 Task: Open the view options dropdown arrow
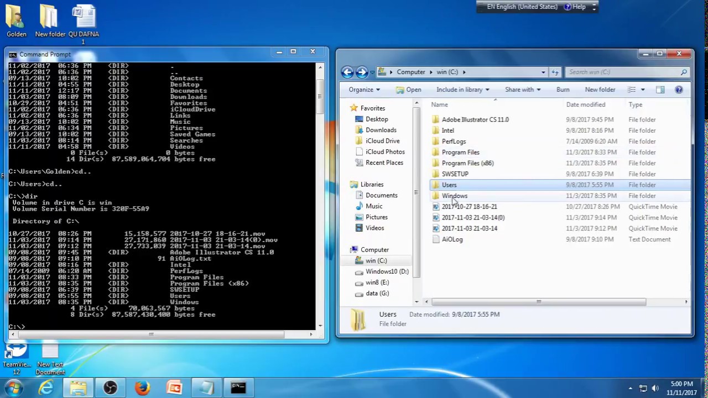pyautogui.click(x=642, y=90)
